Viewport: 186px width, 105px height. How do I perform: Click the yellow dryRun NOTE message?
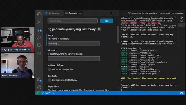click(x=148, y=79)
